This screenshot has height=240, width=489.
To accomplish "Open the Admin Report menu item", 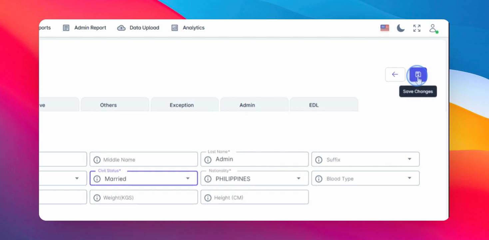I will (x=84, y=28).
